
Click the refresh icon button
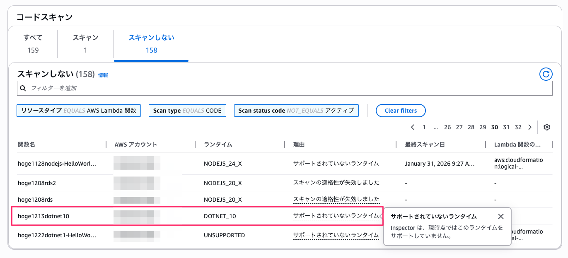(x=546, y=75)
